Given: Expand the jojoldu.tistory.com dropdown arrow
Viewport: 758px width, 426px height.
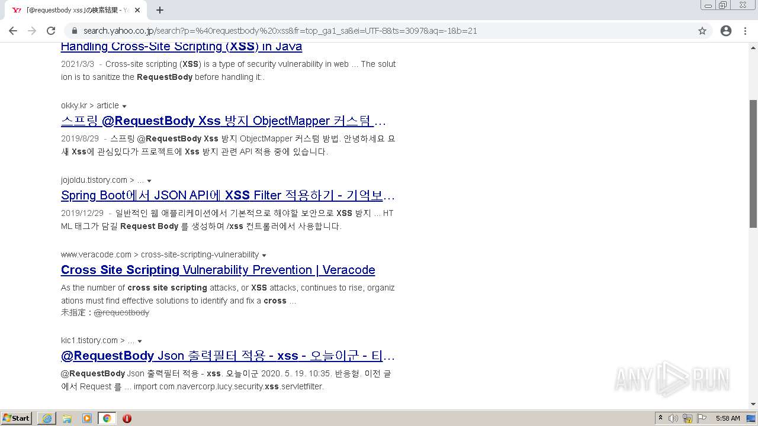Looking at the screenshot, I should (x=149, y=180).
